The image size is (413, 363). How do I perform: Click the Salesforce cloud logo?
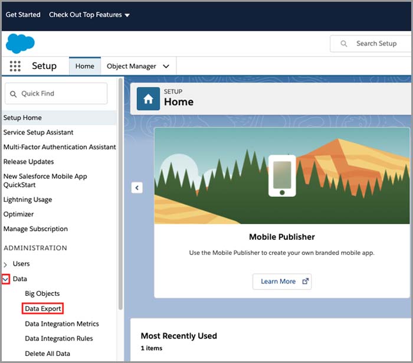click(20, 44)
